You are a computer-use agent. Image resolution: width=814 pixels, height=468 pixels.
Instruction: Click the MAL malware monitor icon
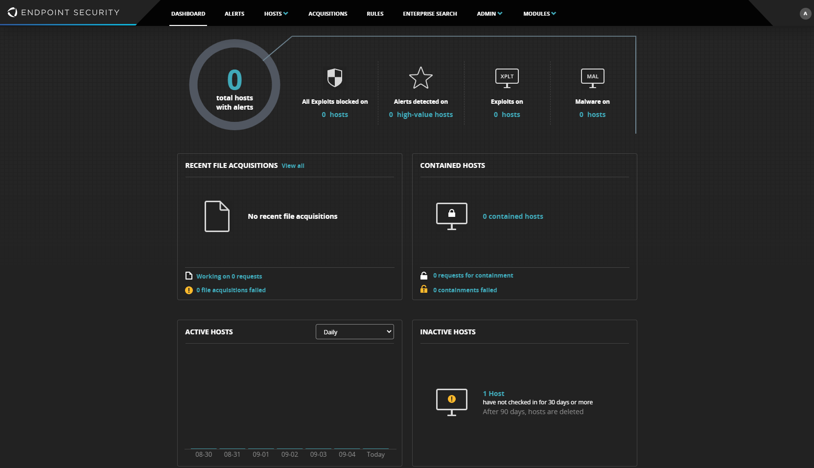point(592,78)
